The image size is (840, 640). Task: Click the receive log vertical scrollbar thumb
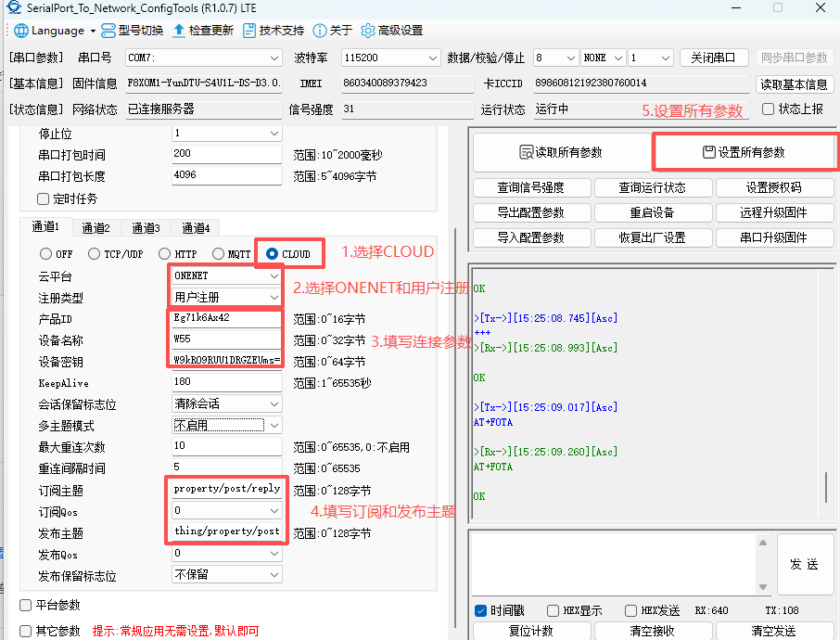826,487
